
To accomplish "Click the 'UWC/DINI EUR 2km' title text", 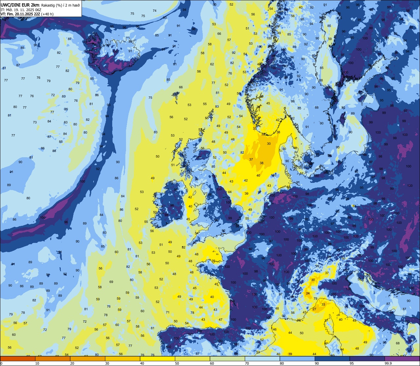I will coord(20,5).
